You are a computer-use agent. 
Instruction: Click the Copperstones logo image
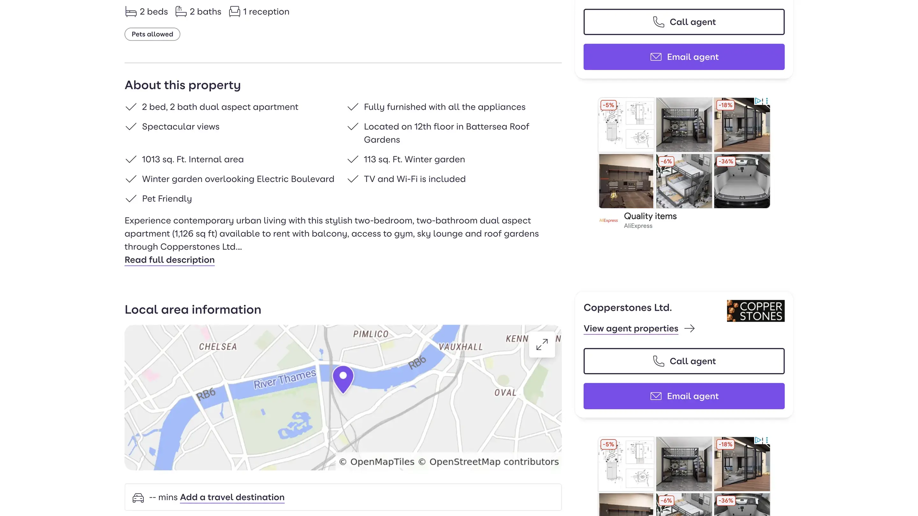pos(755,311)
